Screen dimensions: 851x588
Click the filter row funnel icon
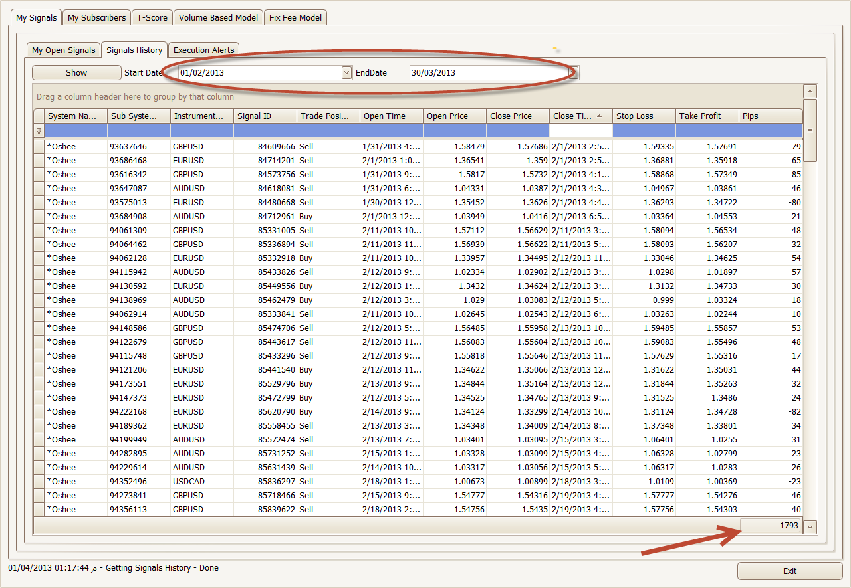click(x=39, y=131)
